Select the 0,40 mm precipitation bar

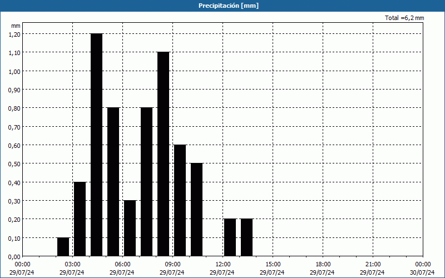(80, 219)
